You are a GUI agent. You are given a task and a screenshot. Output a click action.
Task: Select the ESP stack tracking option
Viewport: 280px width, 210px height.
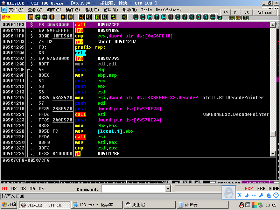[x=248, y=189]
